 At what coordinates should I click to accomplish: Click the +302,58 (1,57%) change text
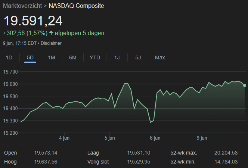point(25,33)
